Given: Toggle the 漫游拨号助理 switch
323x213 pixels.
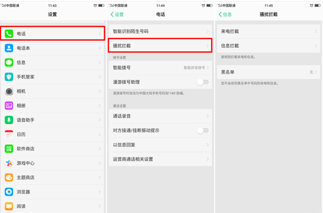Looking at the screenshot, I should [x=203, y=82].
